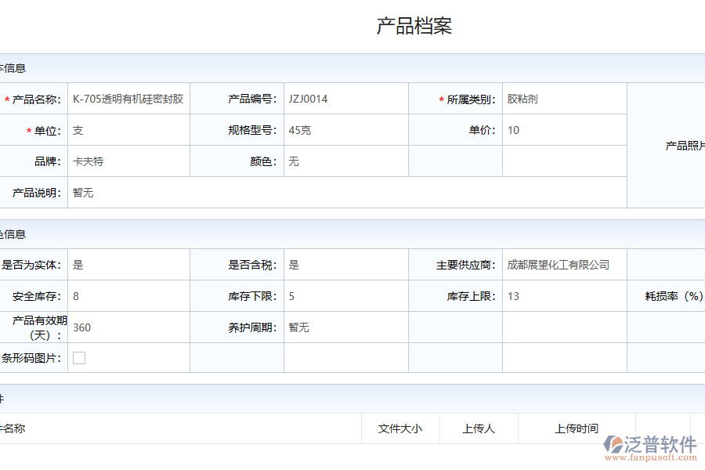
Task: Click the 产品名称 field showing K-705透明有机硅密封胶
Action: [128, 99]
